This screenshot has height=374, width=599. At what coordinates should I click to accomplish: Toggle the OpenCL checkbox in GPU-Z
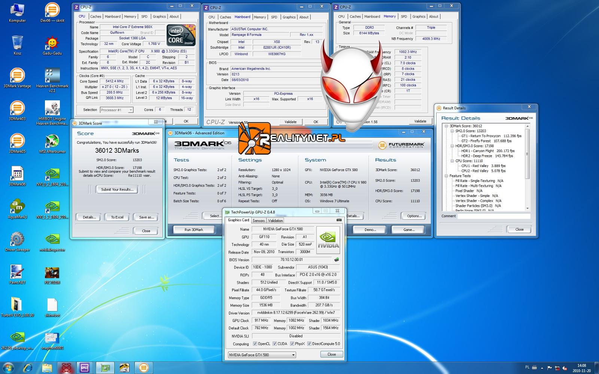click(x=255, y=344)
